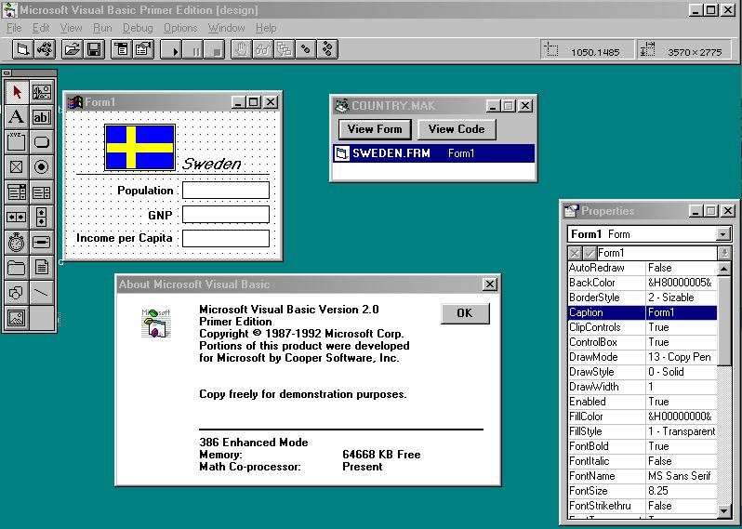Screen dimensions: 742x529
Task: Open the Window menu
Action: (x=226, y=28)
